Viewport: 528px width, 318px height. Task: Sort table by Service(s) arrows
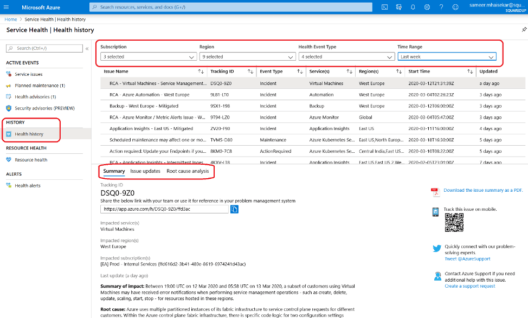point(350,72)
